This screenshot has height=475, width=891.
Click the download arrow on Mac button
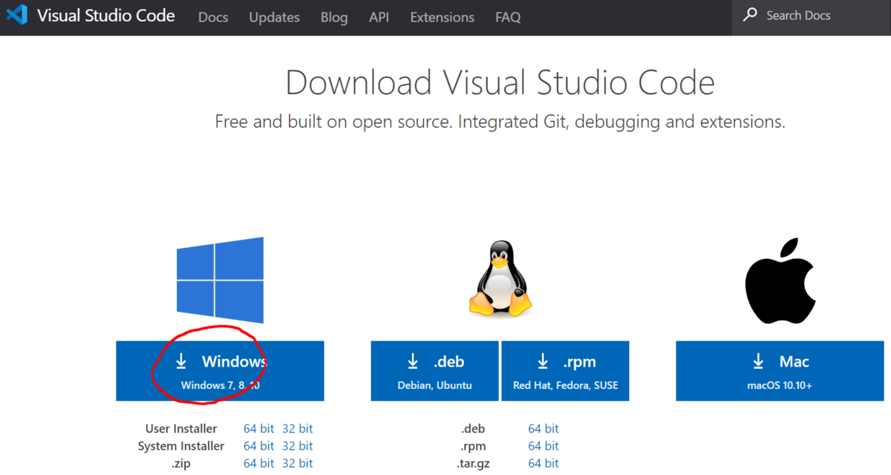[x=758, y=361]
